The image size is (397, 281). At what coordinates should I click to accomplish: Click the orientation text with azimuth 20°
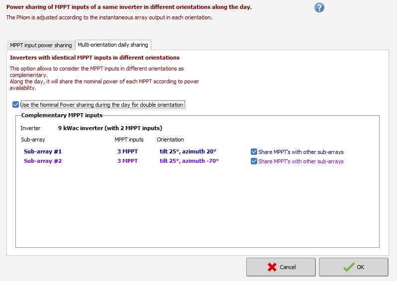click(188, 152)
